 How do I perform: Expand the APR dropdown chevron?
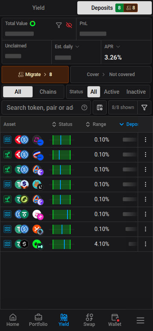coord(118,47)
